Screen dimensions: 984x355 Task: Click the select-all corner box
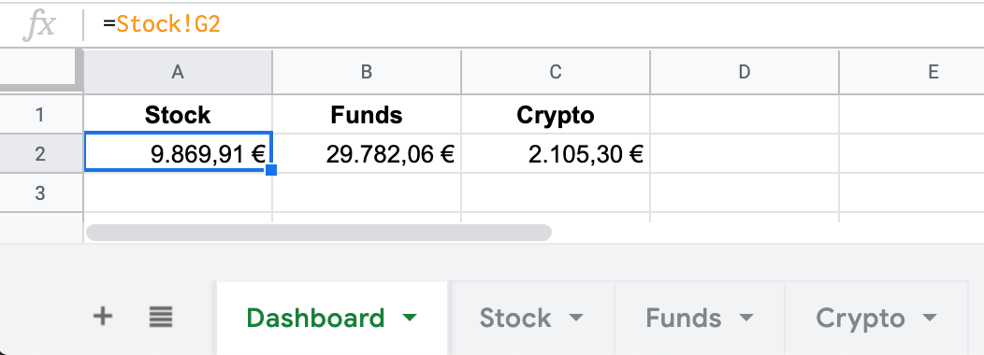click(41, 71)
